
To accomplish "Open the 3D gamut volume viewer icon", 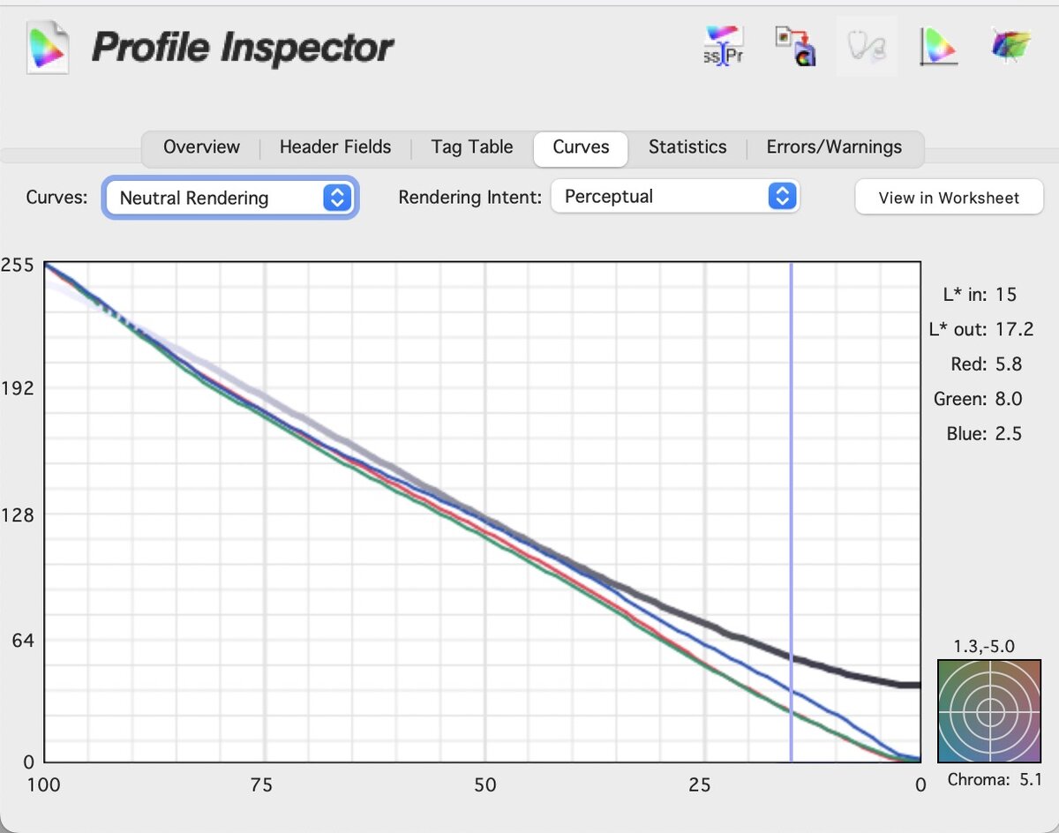I will point(1010,46).
